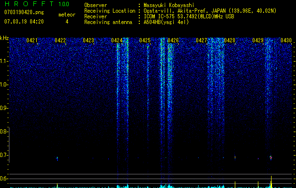
Task: Click the 0425 time marker
Action: pyautogui.click(x=145, y=40)
